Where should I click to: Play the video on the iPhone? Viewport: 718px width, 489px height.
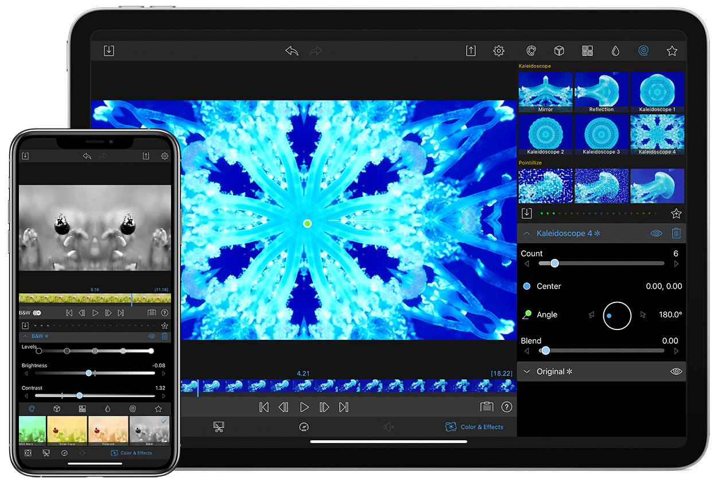tap(95, 313)
